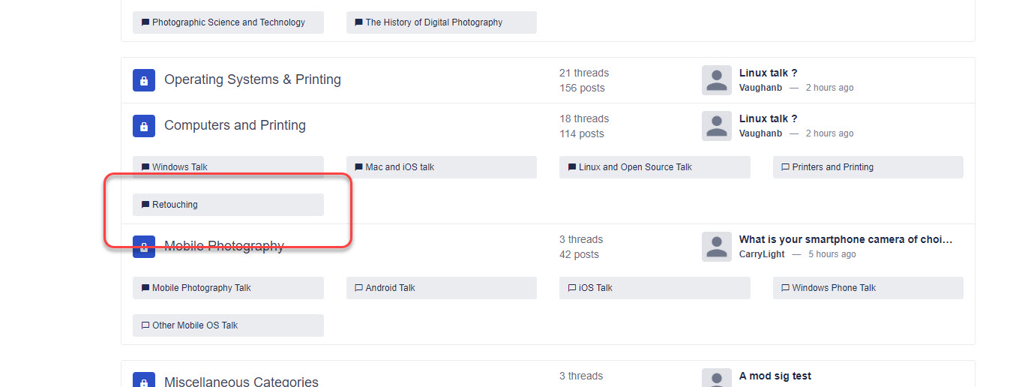
Task: Open the Mac and iOS talk subforum
Action: tap(400, 167)
